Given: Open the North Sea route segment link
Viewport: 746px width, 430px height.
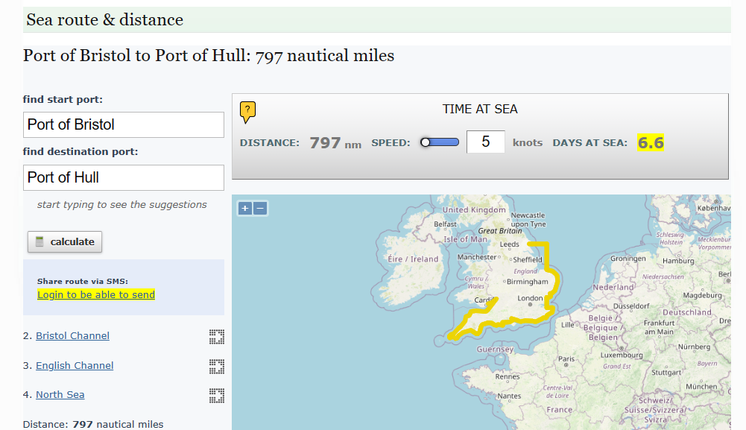Looking at the screenshot, I should tap(60, 394).
